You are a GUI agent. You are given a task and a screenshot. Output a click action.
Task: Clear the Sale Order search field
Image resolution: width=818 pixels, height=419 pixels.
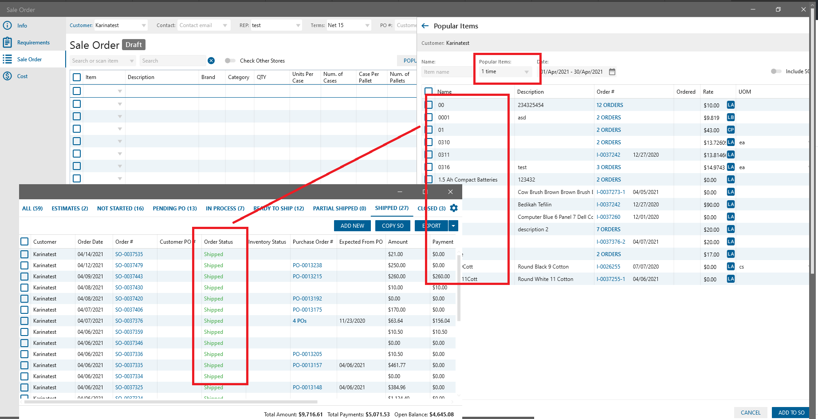coord(211,61)
